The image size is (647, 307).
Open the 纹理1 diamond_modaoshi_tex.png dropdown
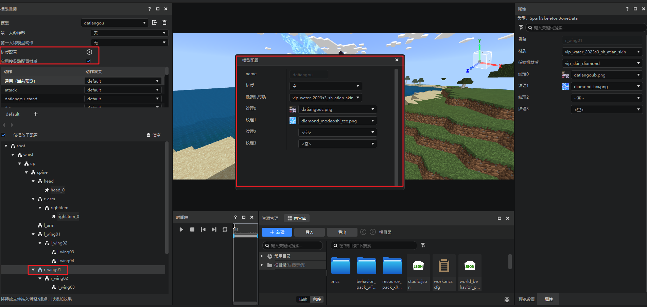[337, 121]
